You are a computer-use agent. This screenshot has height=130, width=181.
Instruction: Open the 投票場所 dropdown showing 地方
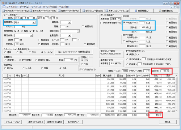coord(34,22)
